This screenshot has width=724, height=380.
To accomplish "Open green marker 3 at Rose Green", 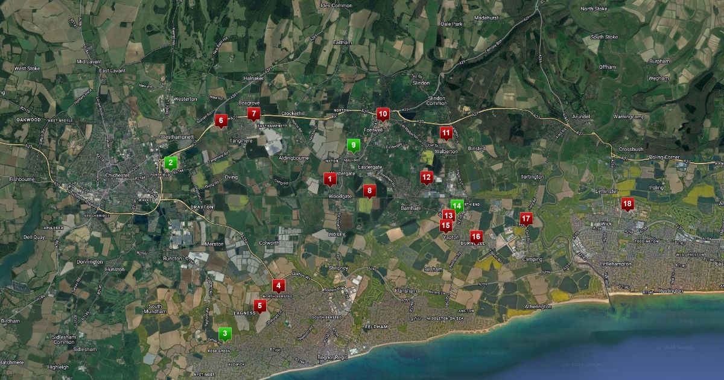I will click(225, 332).
